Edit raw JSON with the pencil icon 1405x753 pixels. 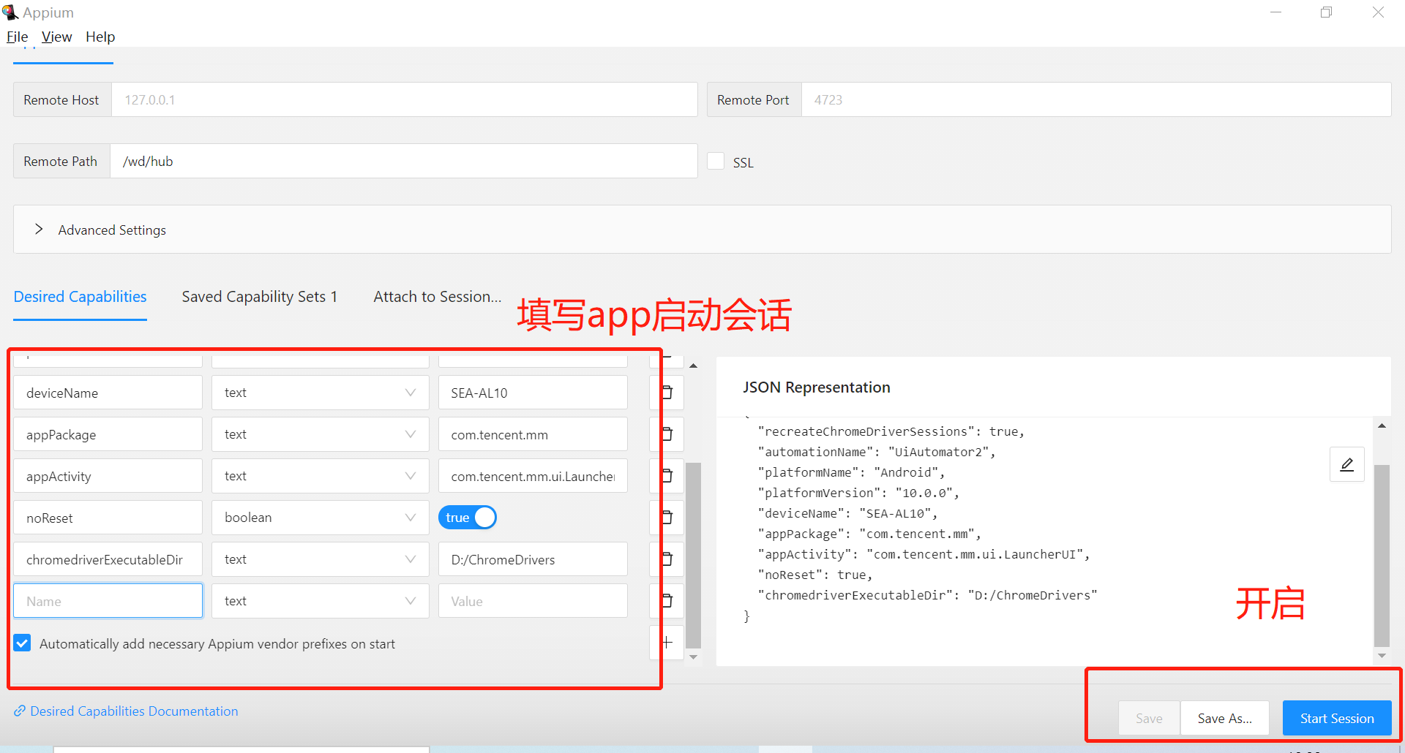tap(1346, 464)
